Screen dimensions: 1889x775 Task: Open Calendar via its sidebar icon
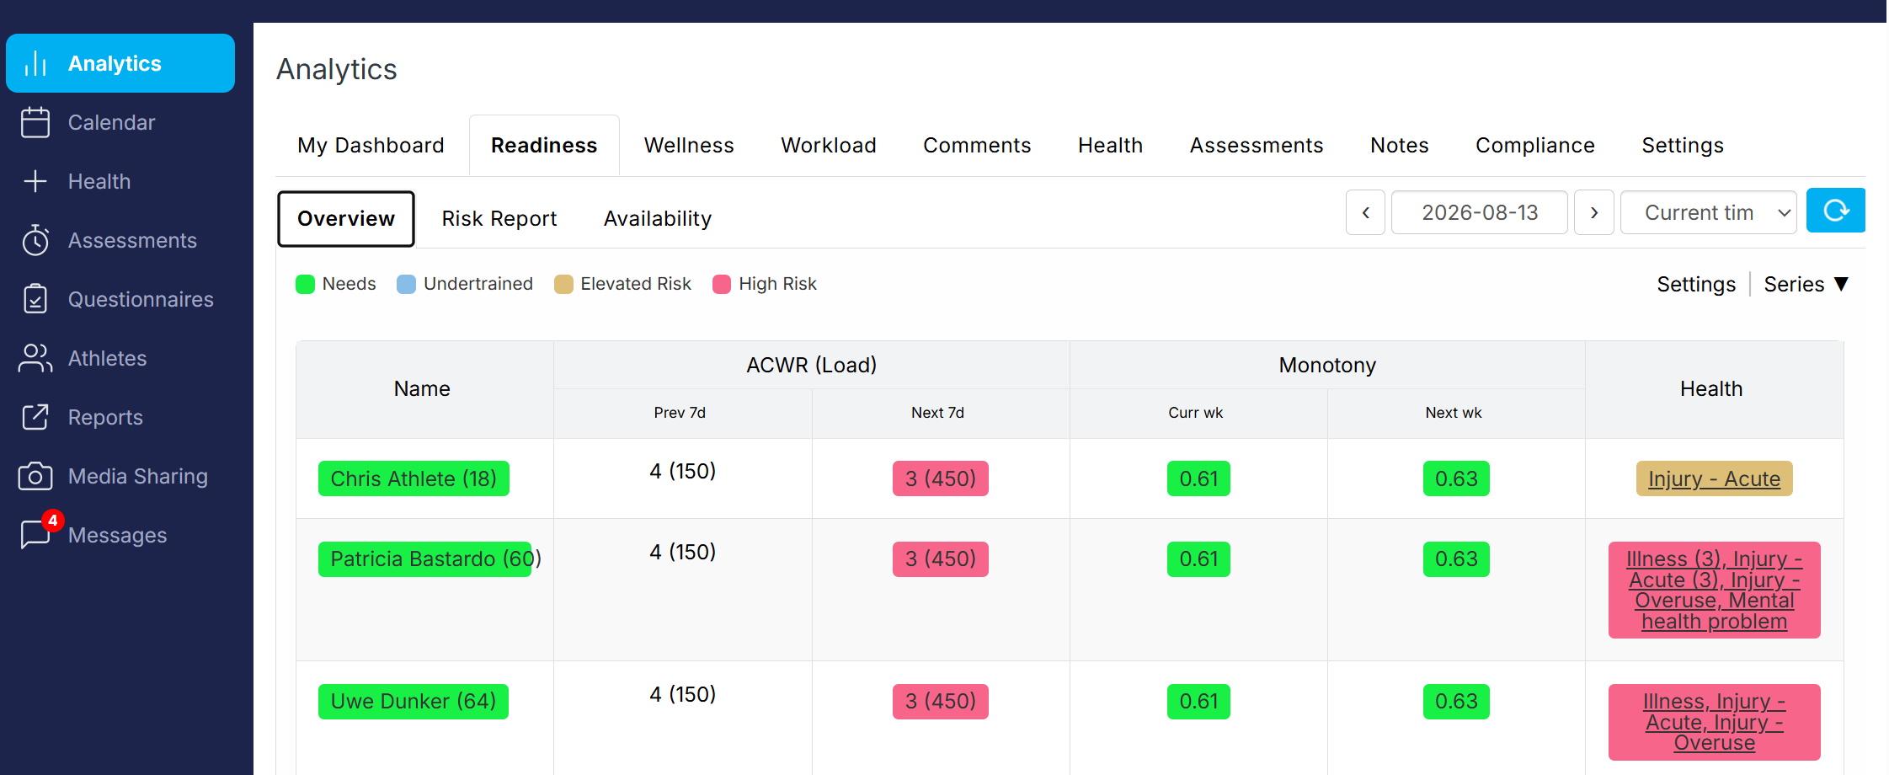pos(35,122)
